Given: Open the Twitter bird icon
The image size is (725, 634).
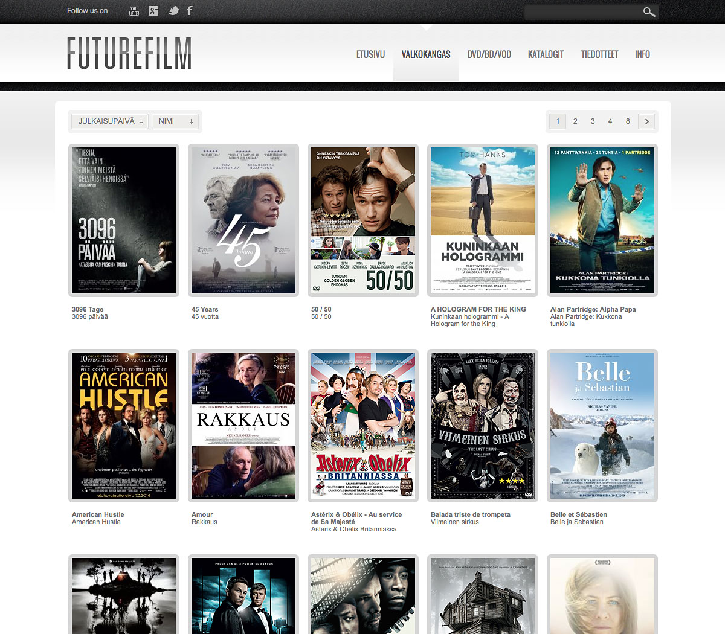Looking at the screenshot, I should tap(173, 11).
